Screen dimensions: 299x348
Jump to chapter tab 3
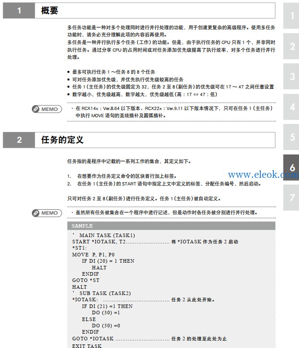[x=291, y=76]
